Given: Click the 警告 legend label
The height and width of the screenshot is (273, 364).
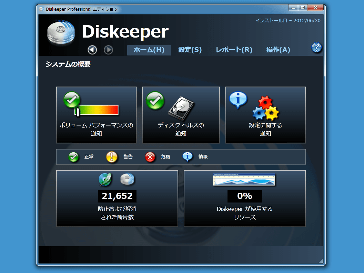Looking at the screenshot, I should click(x=128, y=157).
